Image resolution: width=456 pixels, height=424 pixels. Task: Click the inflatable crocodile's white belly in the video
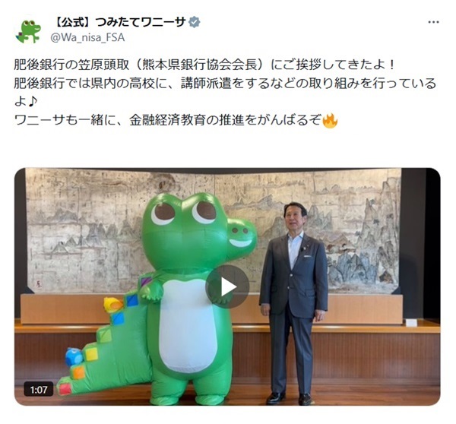188,324
